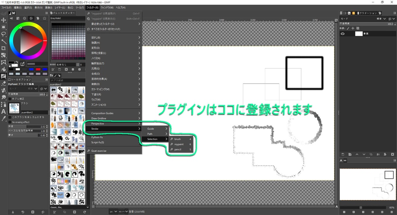397x215 pixels.
Task: Expand Composition Guides submenu
Action: click(114, 113)
